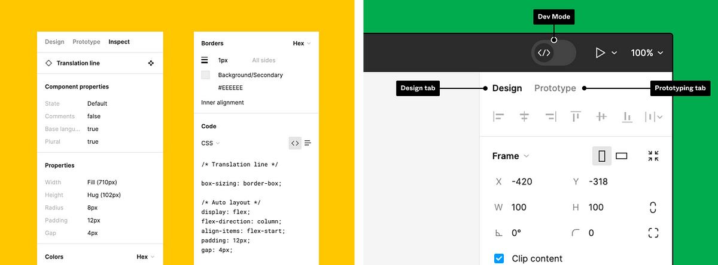Viewport: 718px width, 265px height.
Task: Click the W width field showing 100
Action: click(519, 207)
